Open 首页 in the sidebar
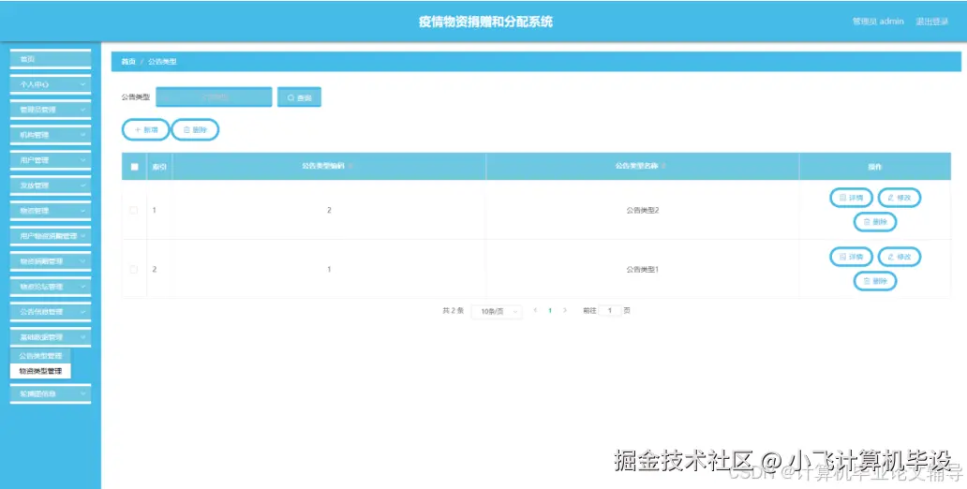Image resolution: width=967 pixels, height=489 pixels. (51, 59)
